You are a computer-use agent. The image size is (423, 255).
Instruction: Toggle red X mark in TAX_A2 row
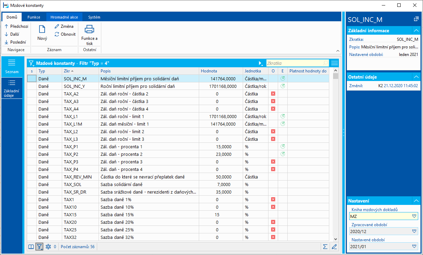[273, 94]
